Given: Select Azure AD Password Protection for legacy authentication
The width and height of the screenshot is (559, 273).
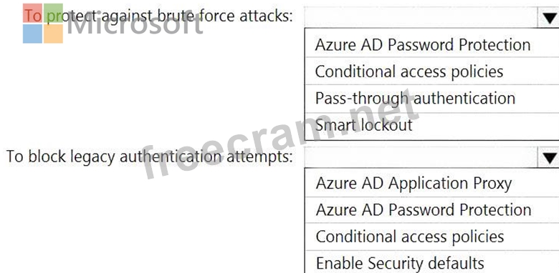Looking at the screenshot, I should 432,209.
